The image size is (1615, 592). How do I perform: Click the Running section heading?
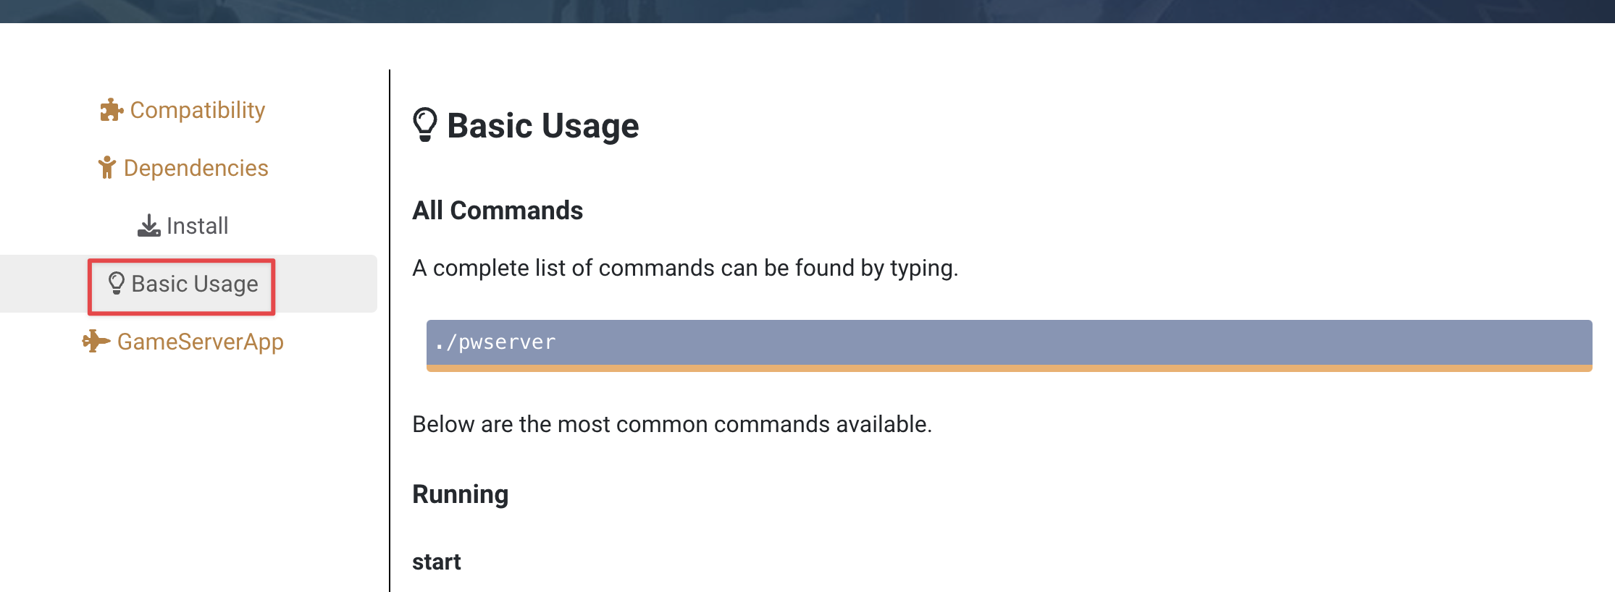(460, 494)
